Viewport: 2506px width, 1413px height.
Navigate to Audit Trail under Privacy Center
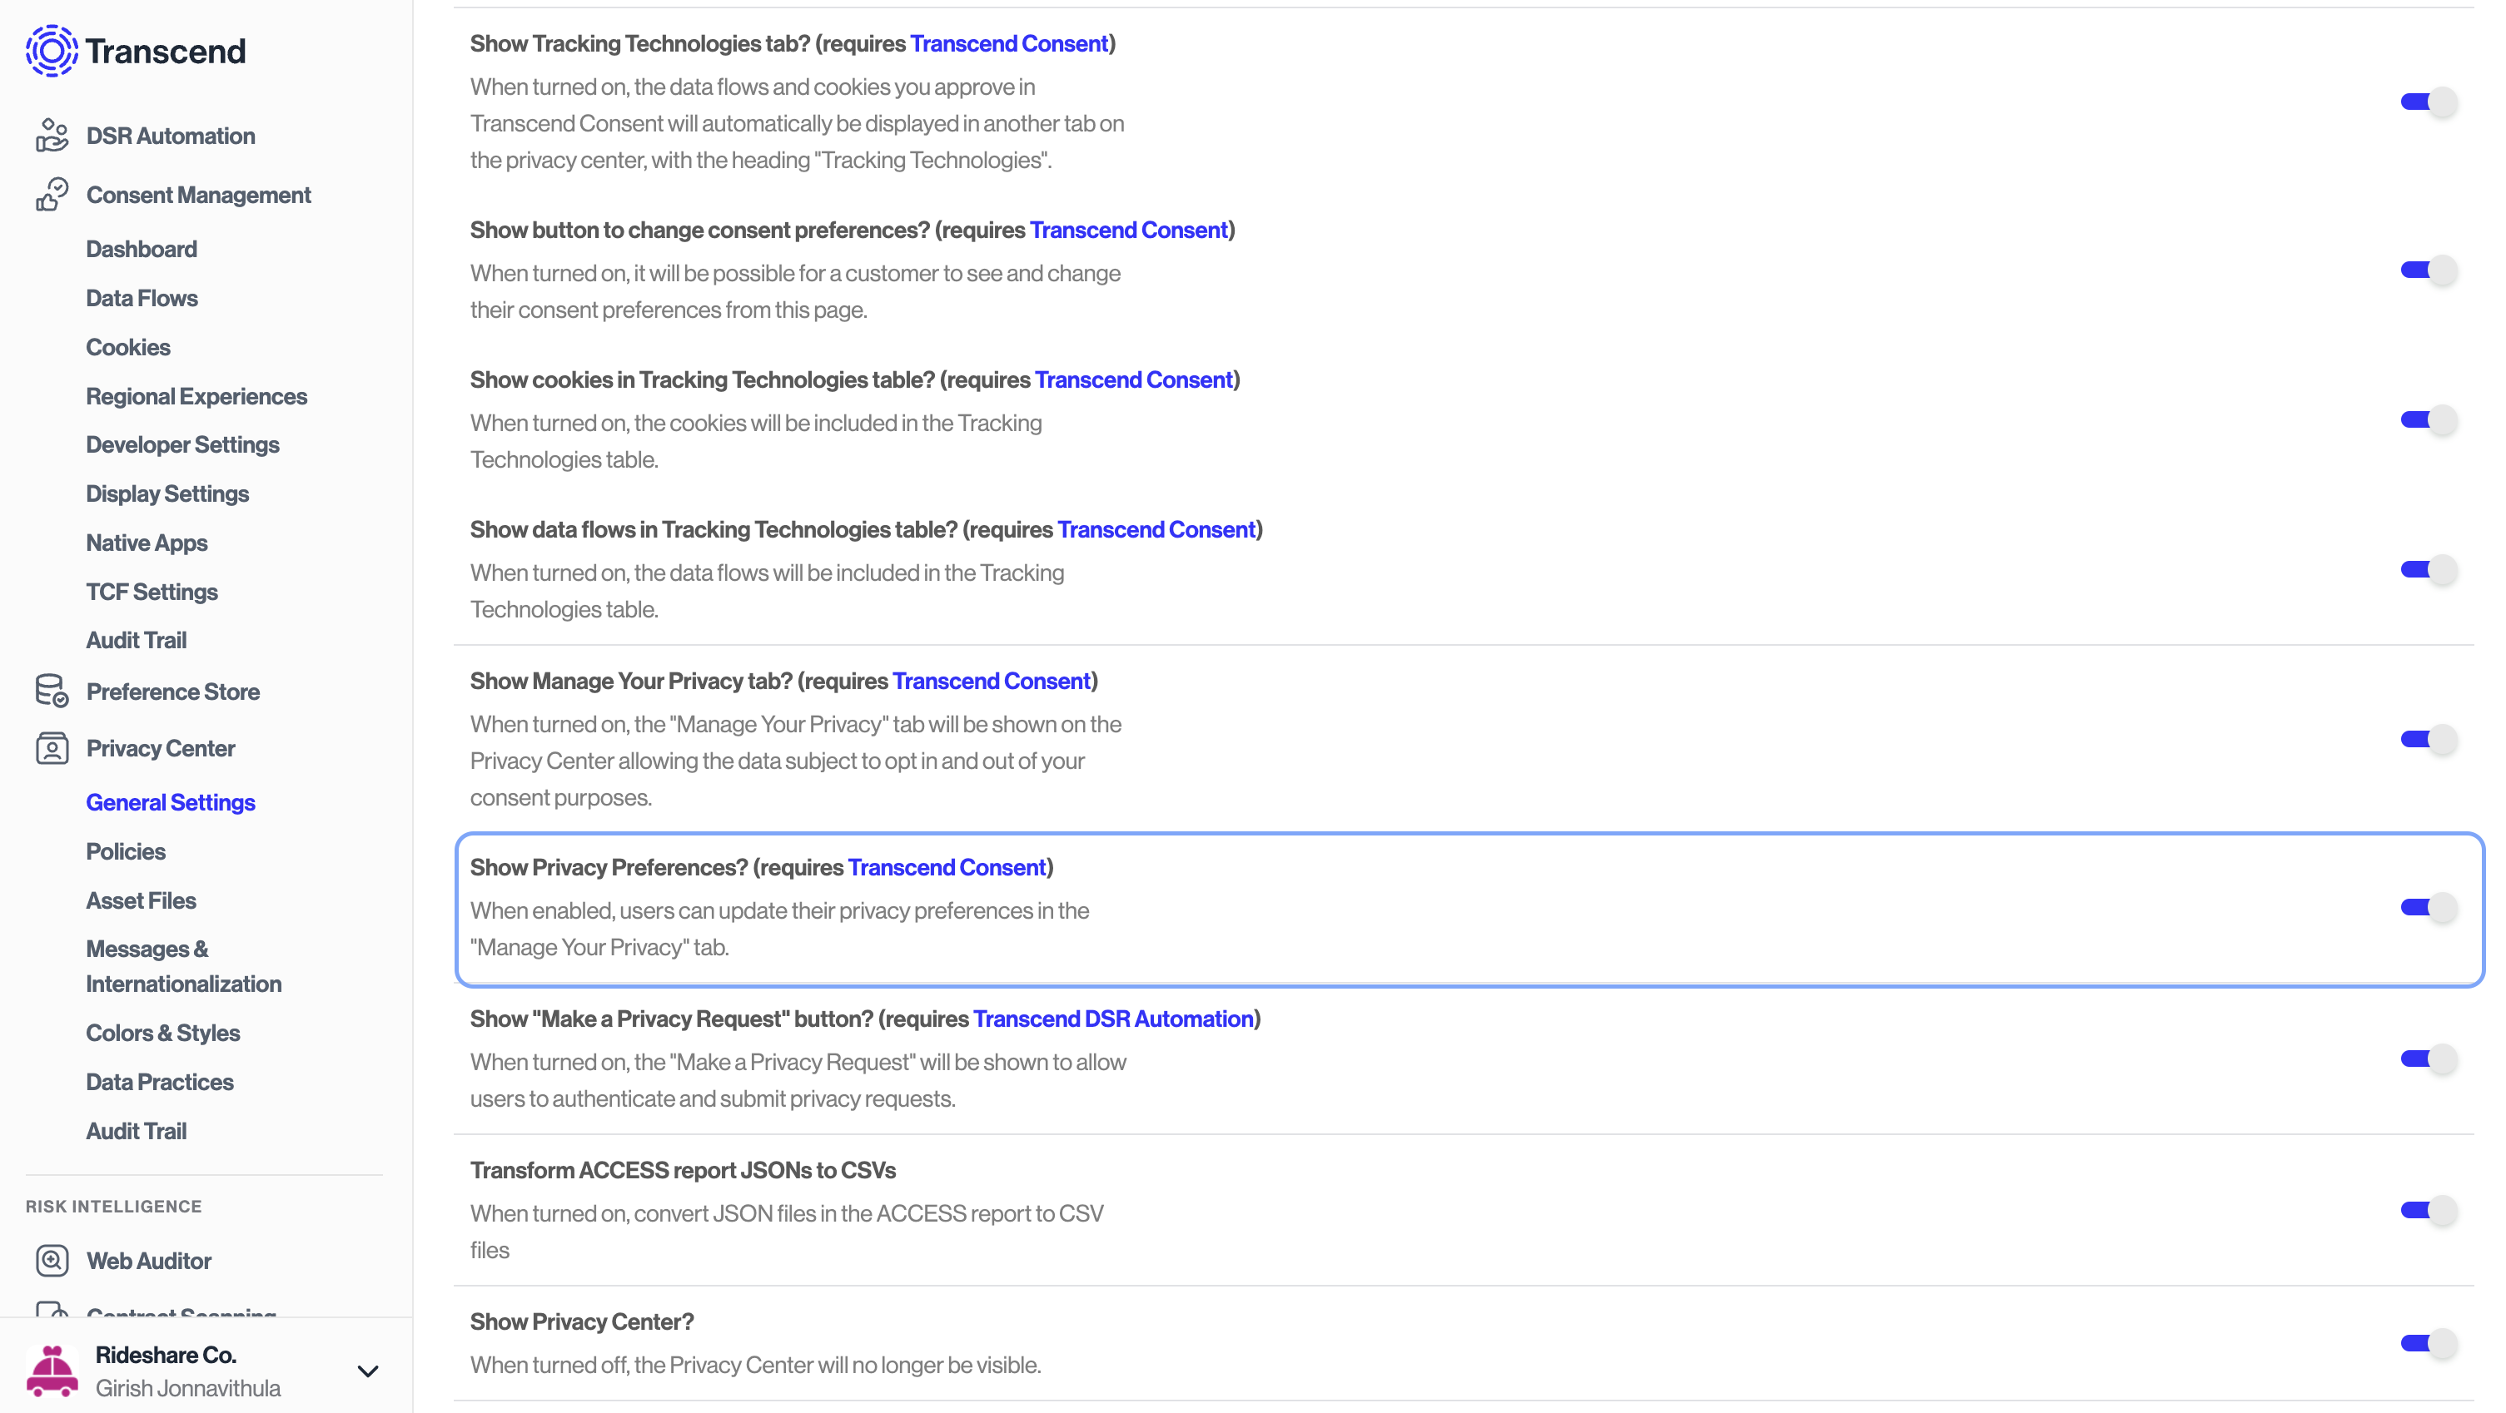pyautogui.click(x=136, y=1131)
